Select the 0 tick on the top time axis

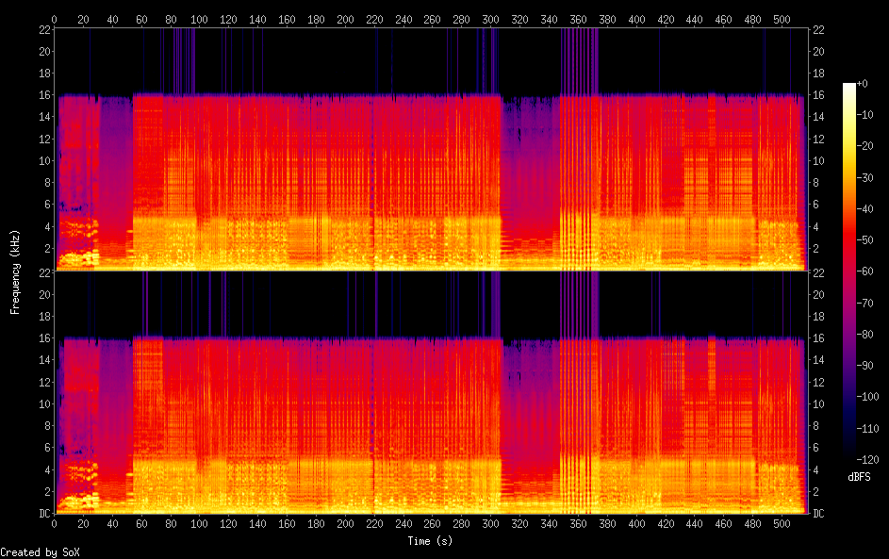click(55, 19)
